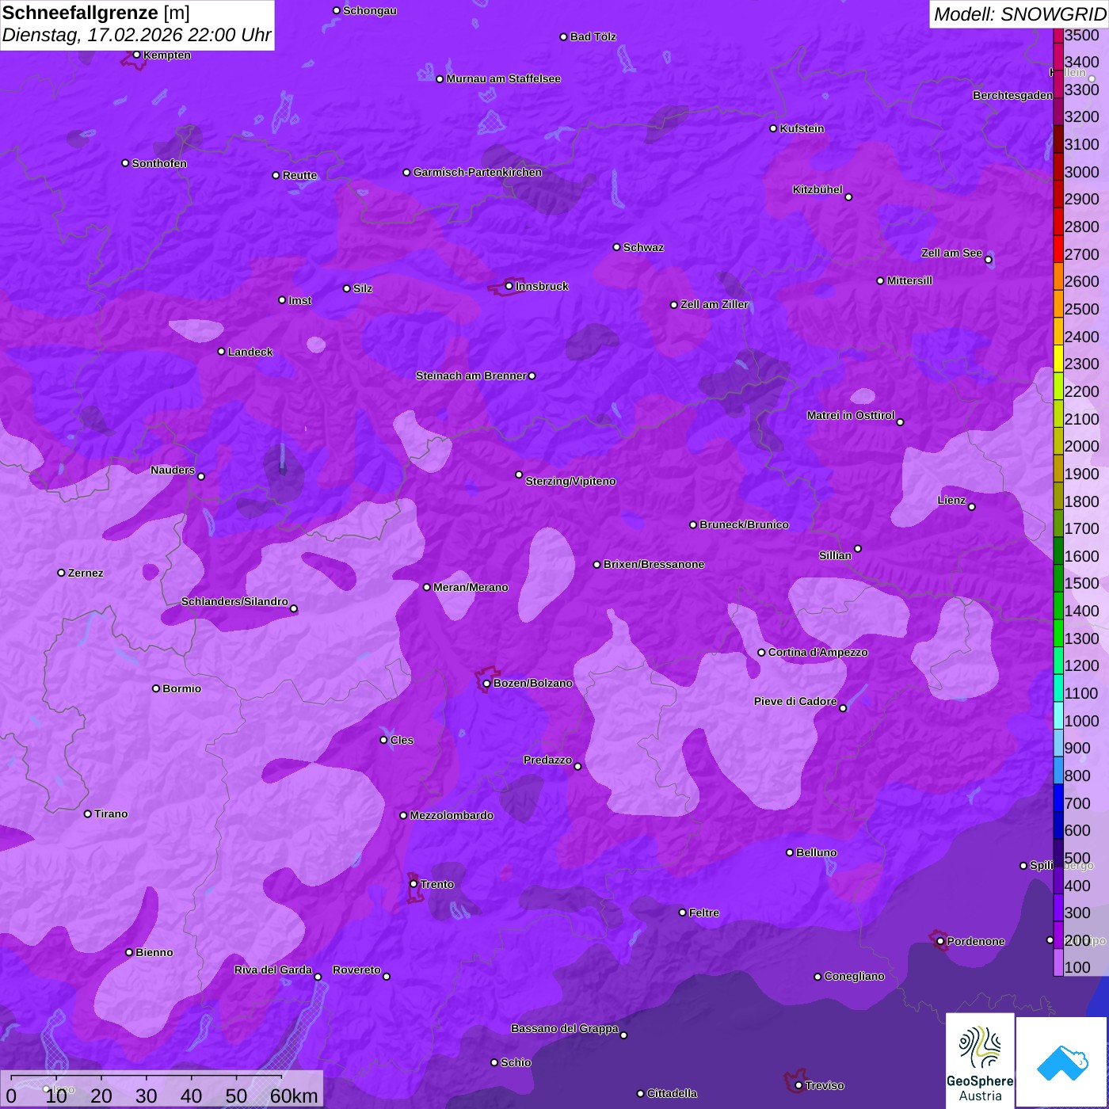Click the 1000 m cyan legend color

[x=1058, y=716]
